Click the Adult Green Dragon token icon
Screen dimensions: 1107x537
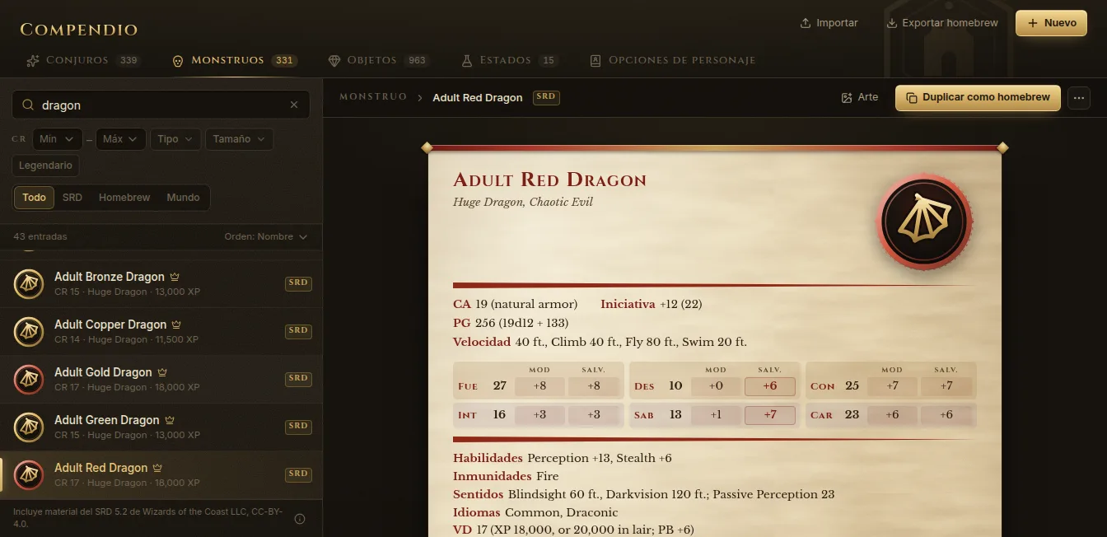[29, 427]
